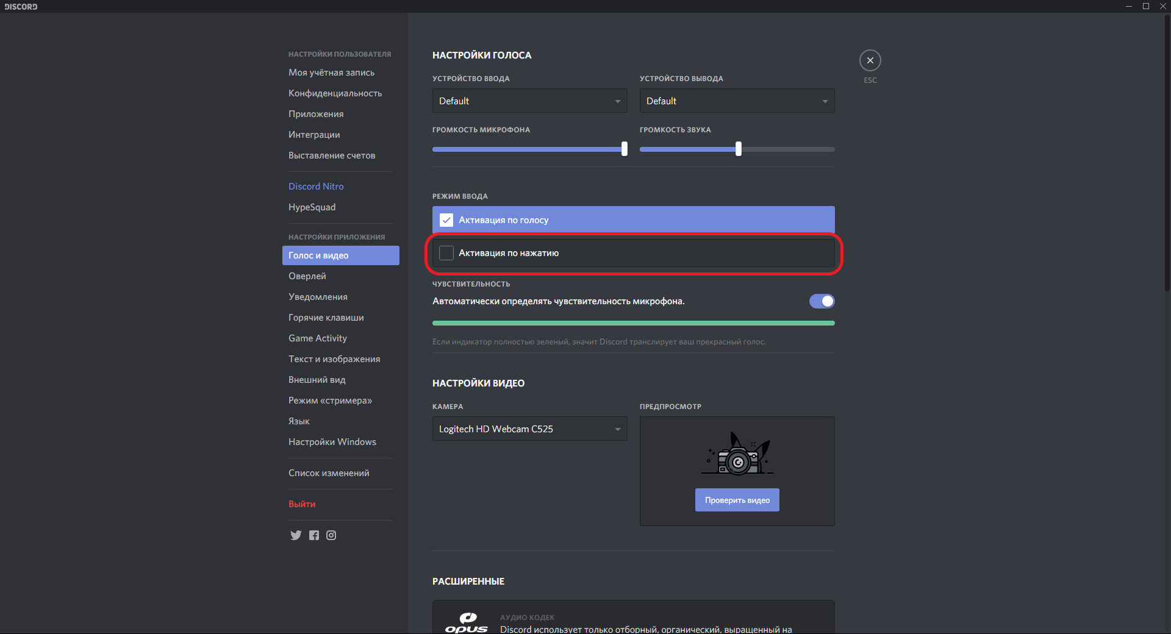Click the Opus audio codec logo
This screenshot has height=634, width=1171.
pyautogui.click(x=467, y=622)
